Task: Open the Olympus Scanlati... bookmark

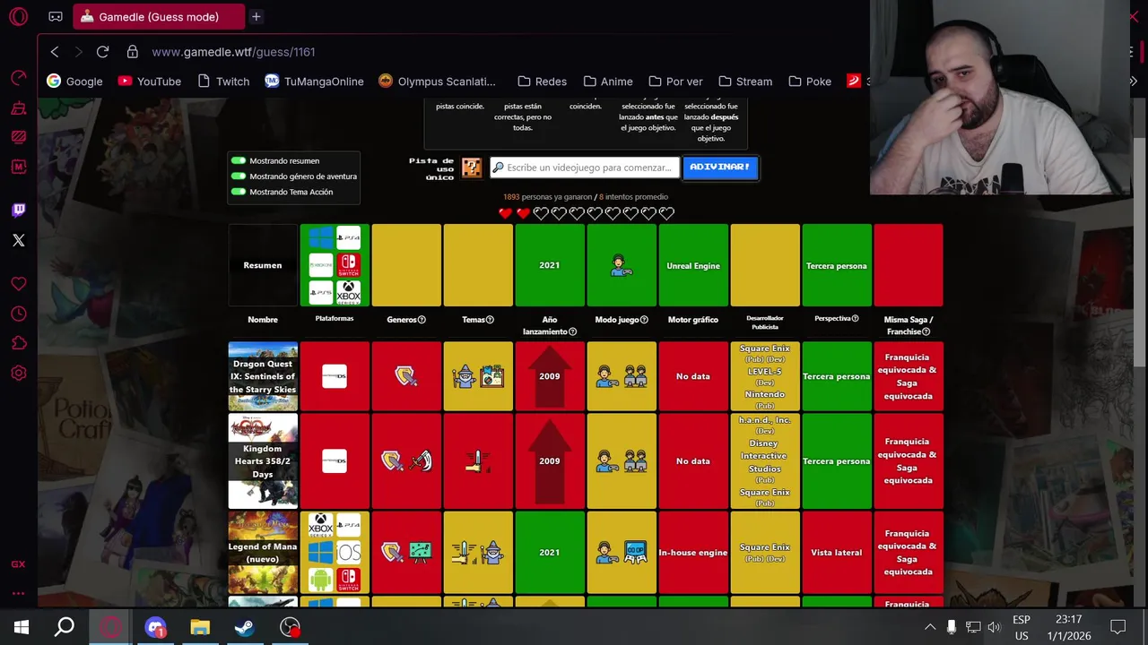Action: pyautogui.click(x=437, y=82)
